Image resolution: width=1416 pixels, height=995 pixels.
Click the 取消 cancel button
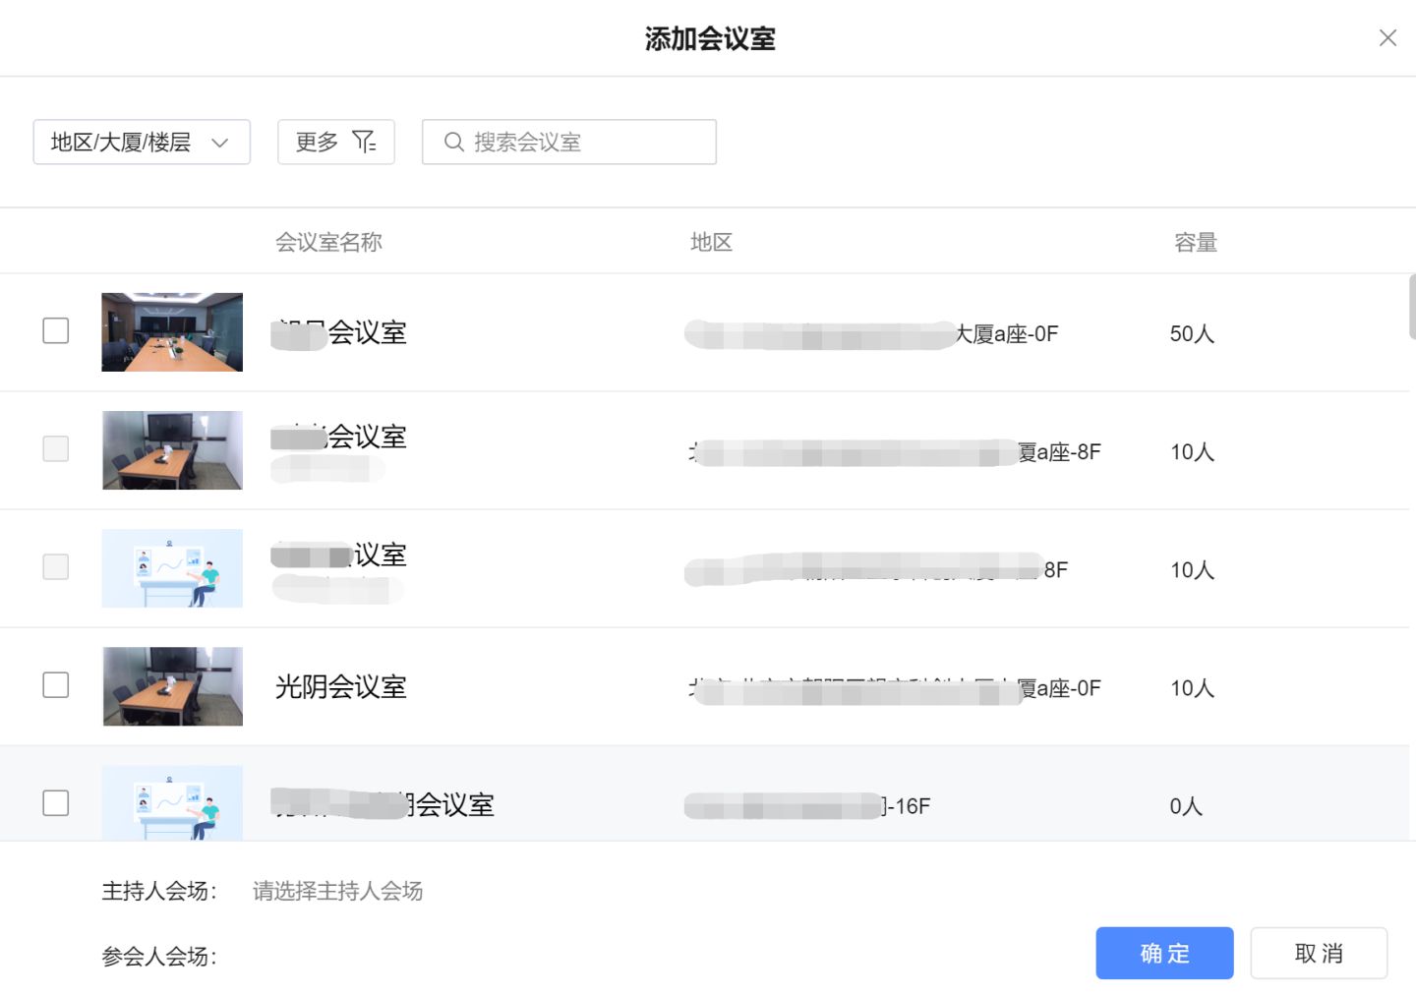coord(1319,953)
